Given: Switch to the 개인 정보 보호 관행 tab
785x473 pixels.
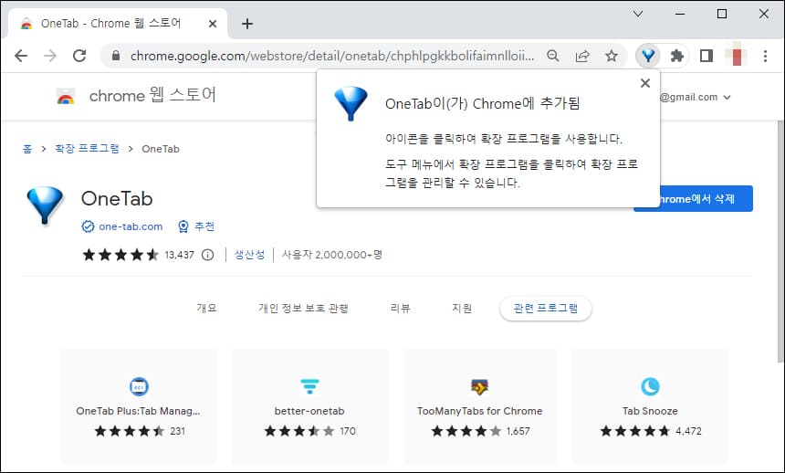Looking at the screenshot, I should pos(303,308).
